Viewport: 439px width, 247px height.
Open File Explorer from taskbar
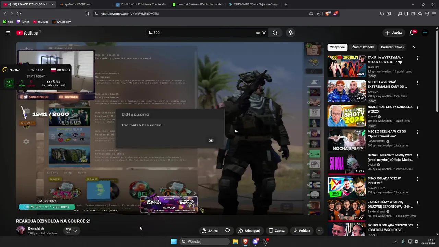tap(235, 242)
